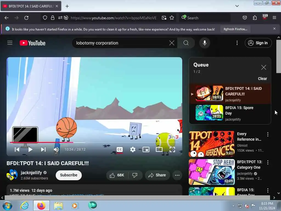Dismiss the Firefox refresh notification
281x211 pixels.
(x=274, y=29)
